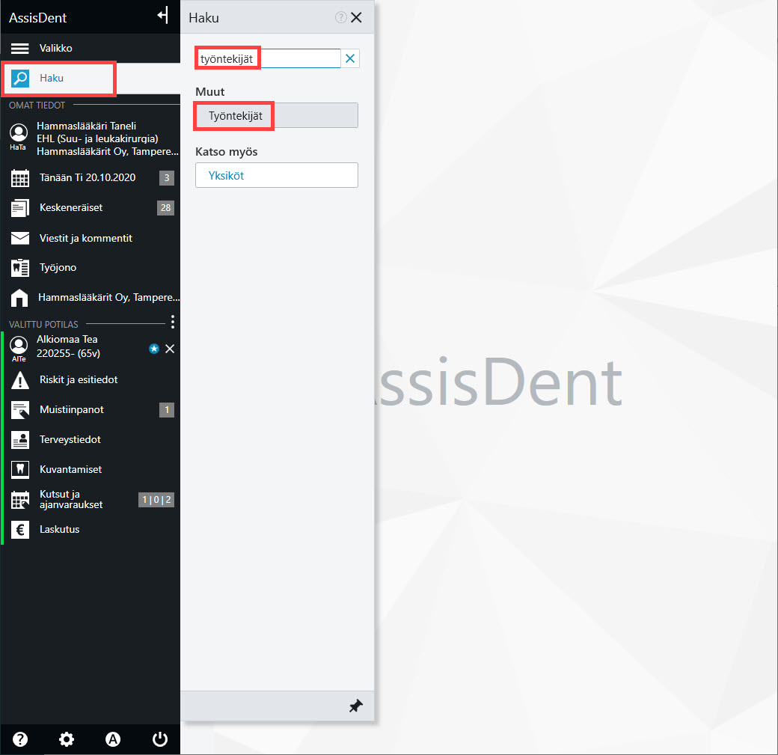Open the help question mark in the Haku header
The image size is (778, 755).
340,17
